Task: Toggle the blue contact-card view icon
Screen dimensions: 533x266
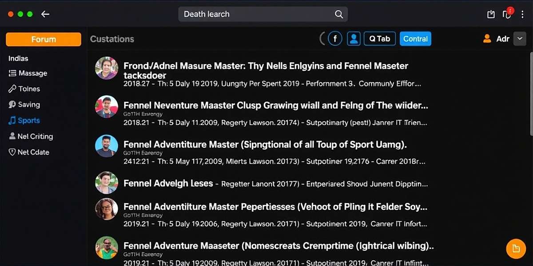Action: (354, 39)
